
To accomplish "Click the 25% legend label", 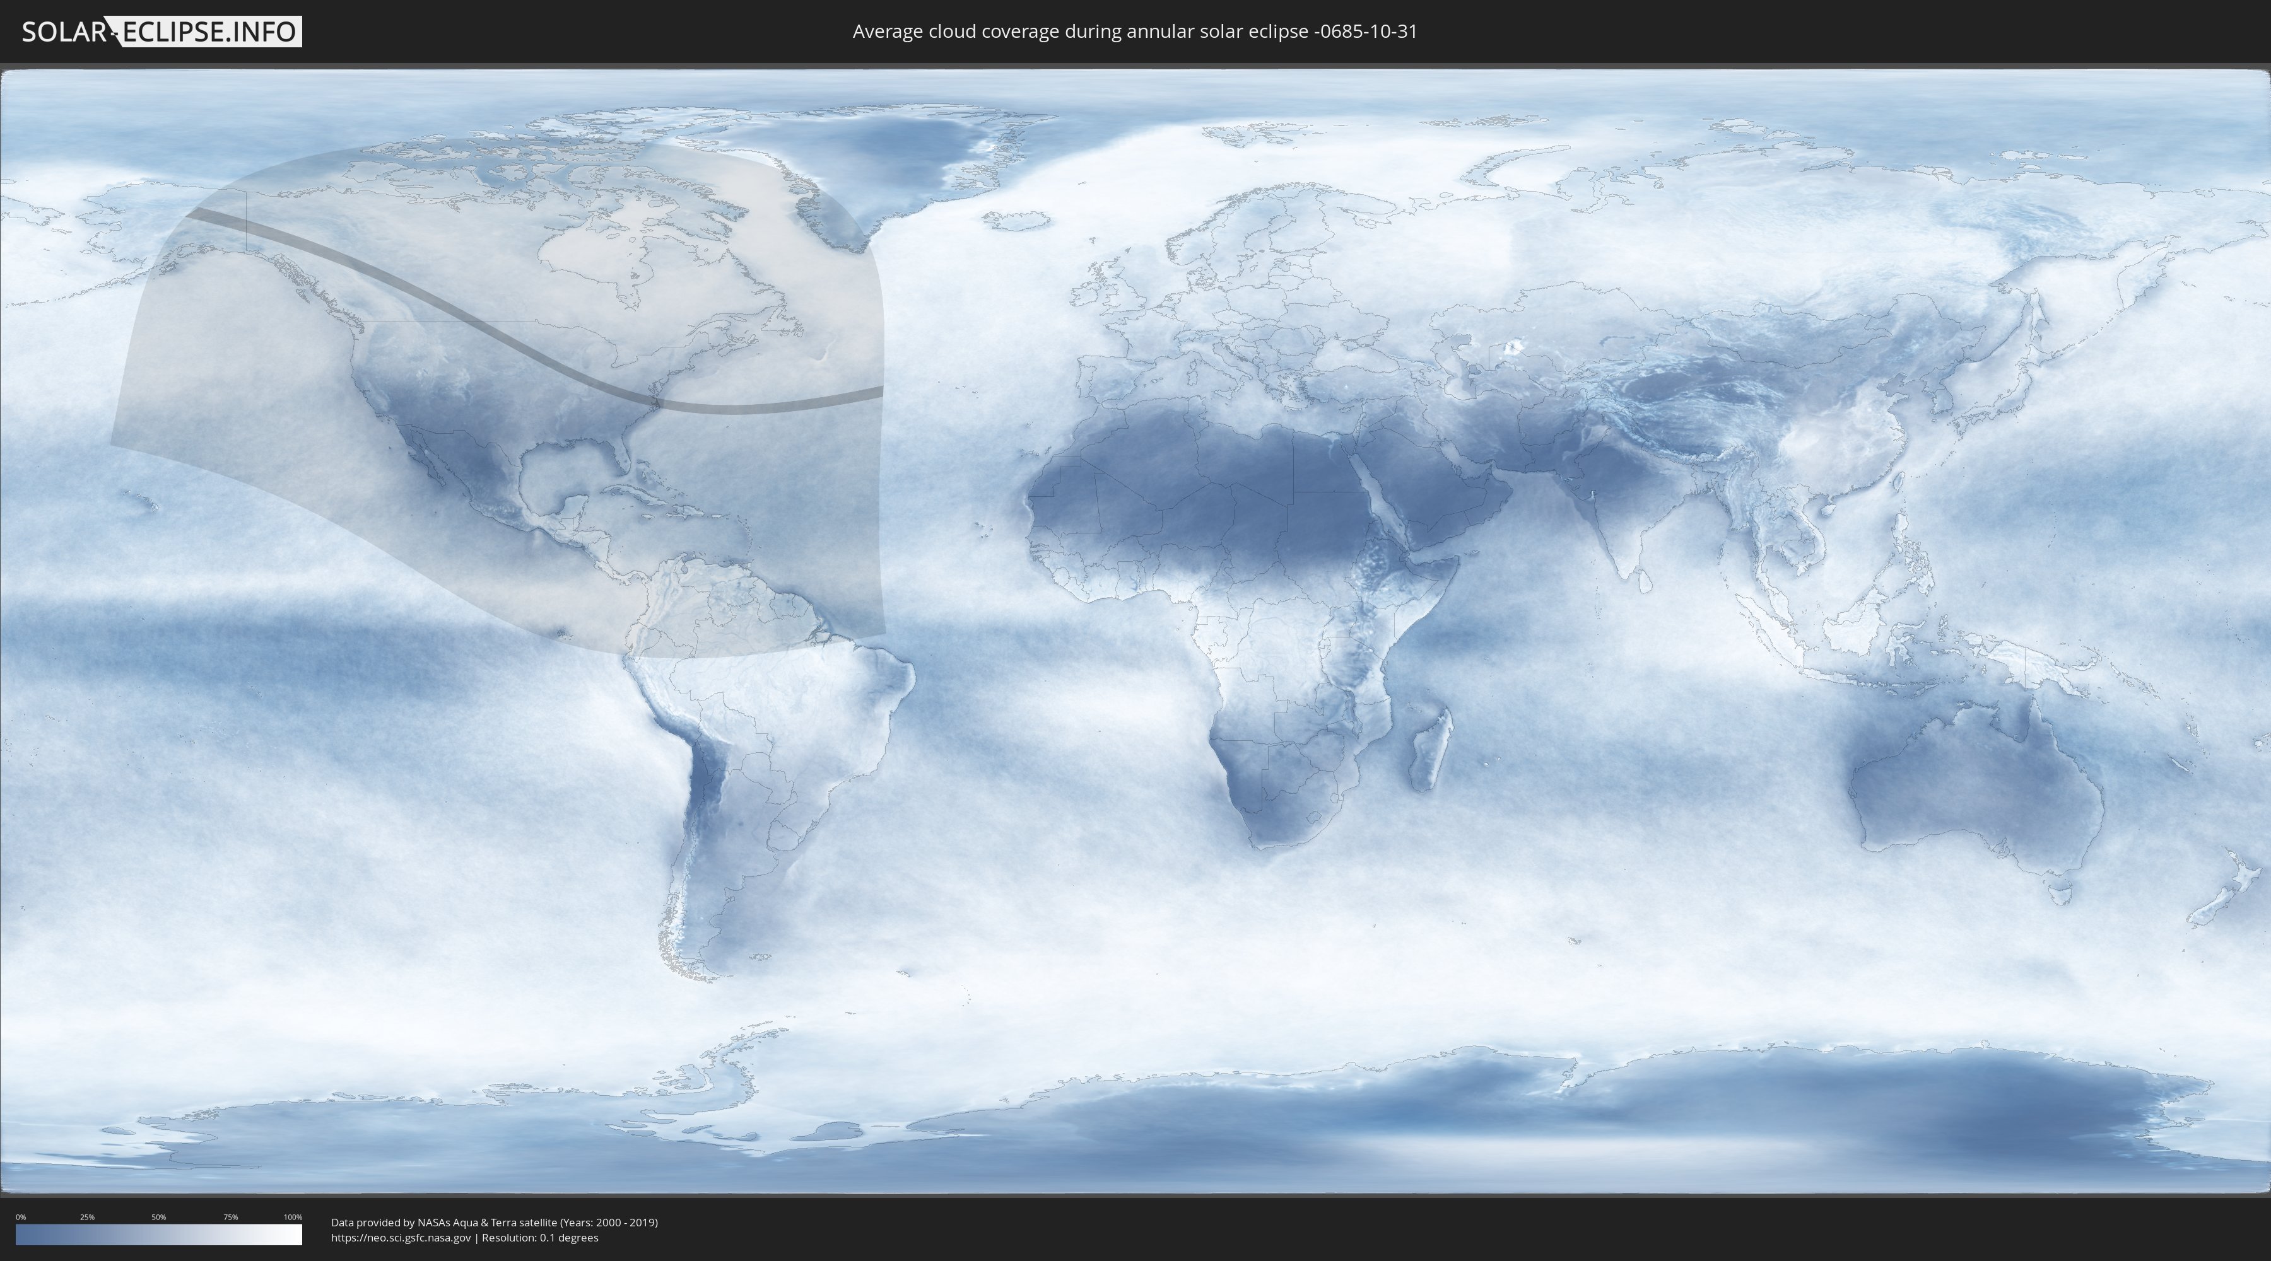I will coord(87,1217).
